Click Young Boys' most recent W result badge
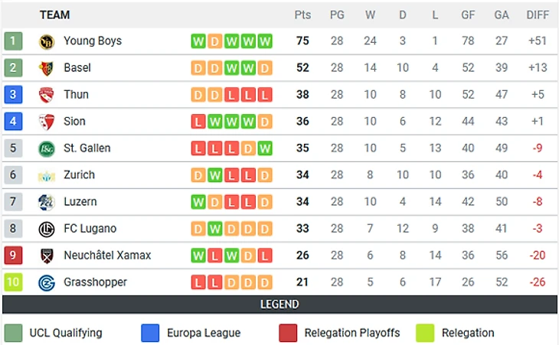This screenshot has width=559, height=345. click(265, 41)
